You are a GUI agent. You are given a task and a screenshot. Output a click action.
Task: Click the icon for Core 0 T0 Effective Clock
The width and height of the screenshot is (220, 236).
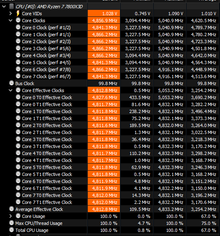point(18,97)
